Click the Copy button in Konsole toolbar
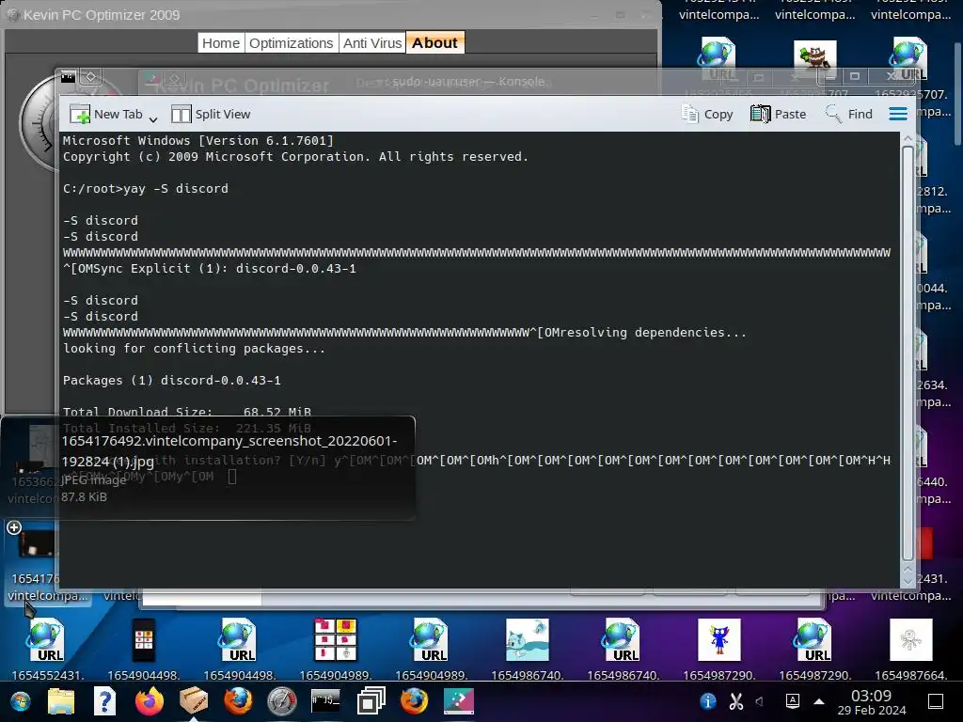Viewport: 963px width, 722px height. coord(707,114)
